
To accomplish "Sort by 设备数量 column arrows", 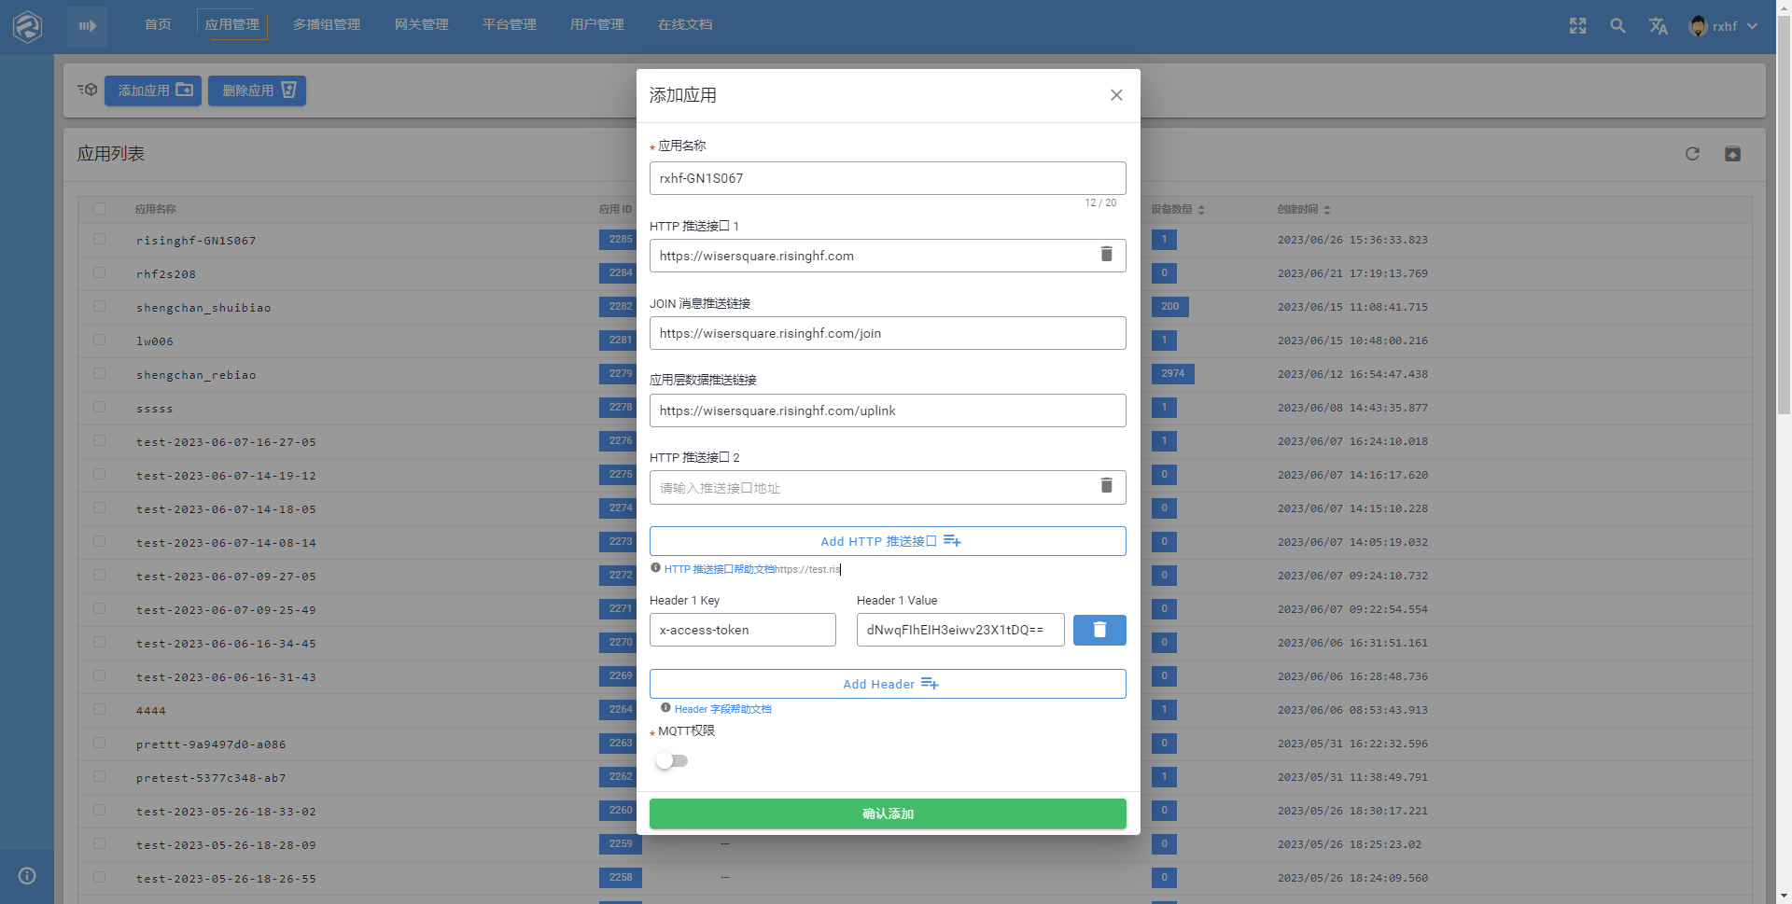I will pyautogui.click(x=1201, y=210).
